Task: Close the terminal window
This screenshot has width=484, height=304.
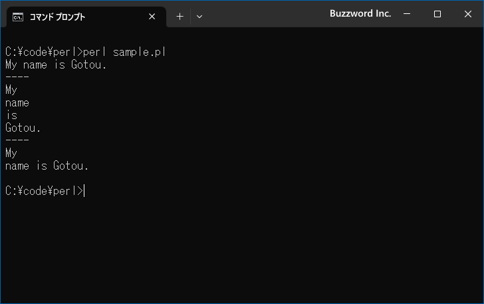Action: pyautogui.click(x=467, y=14)
